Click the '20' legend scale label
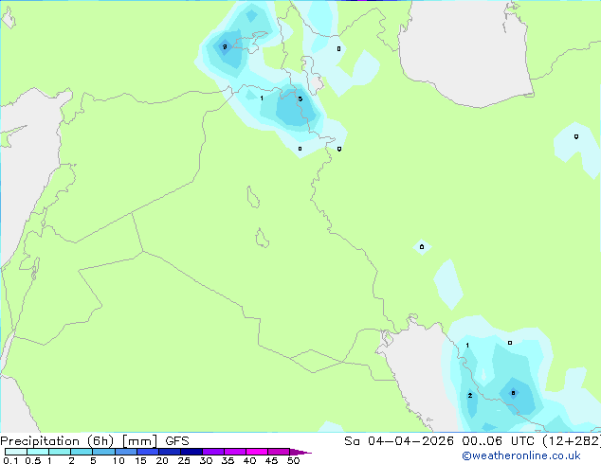This screenshot has width=601, height=464. [x=162, y=460]
